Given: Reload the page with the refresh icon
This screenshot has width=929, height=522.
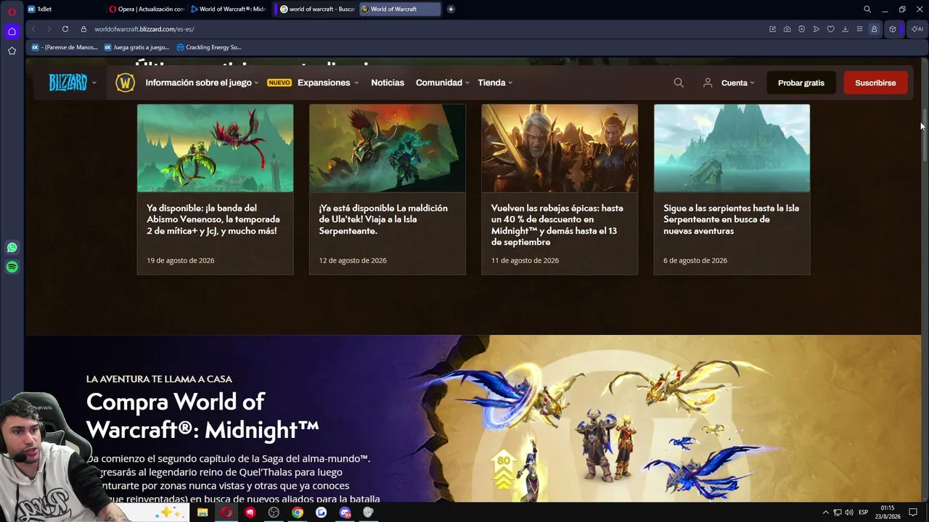Looking at the screenshot, I should (65, 29).
